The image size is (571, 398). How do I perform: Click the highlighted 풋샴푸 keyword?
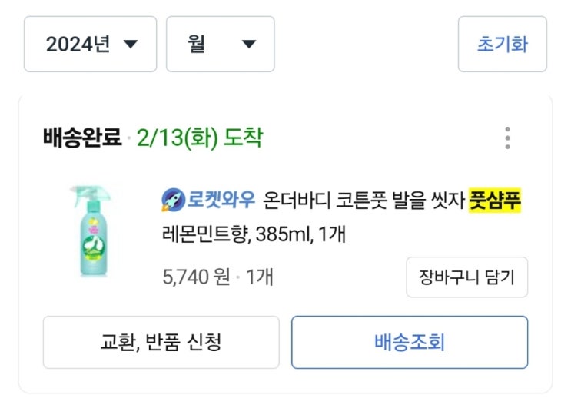coord(496,201)
